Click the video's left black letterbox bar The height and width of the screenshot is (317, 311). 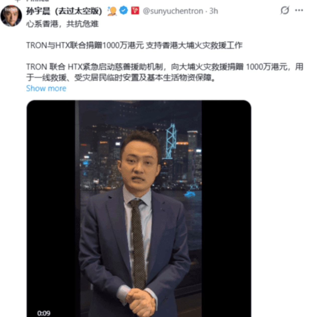pos(51,208)
